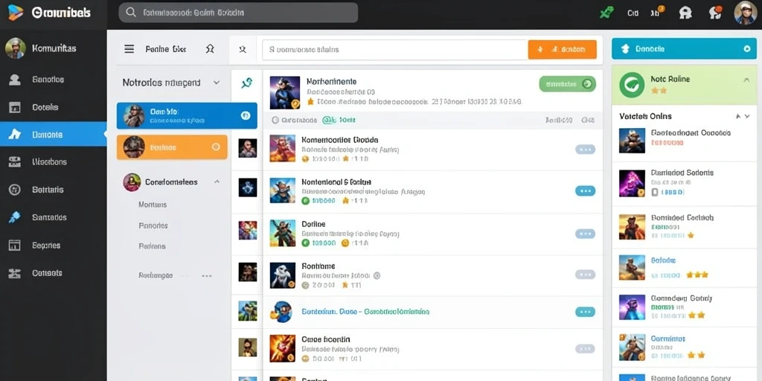Open the Kornunitas item in left sidebar
The height and width of the screenshot is (381, 762).
click(54, 48)
